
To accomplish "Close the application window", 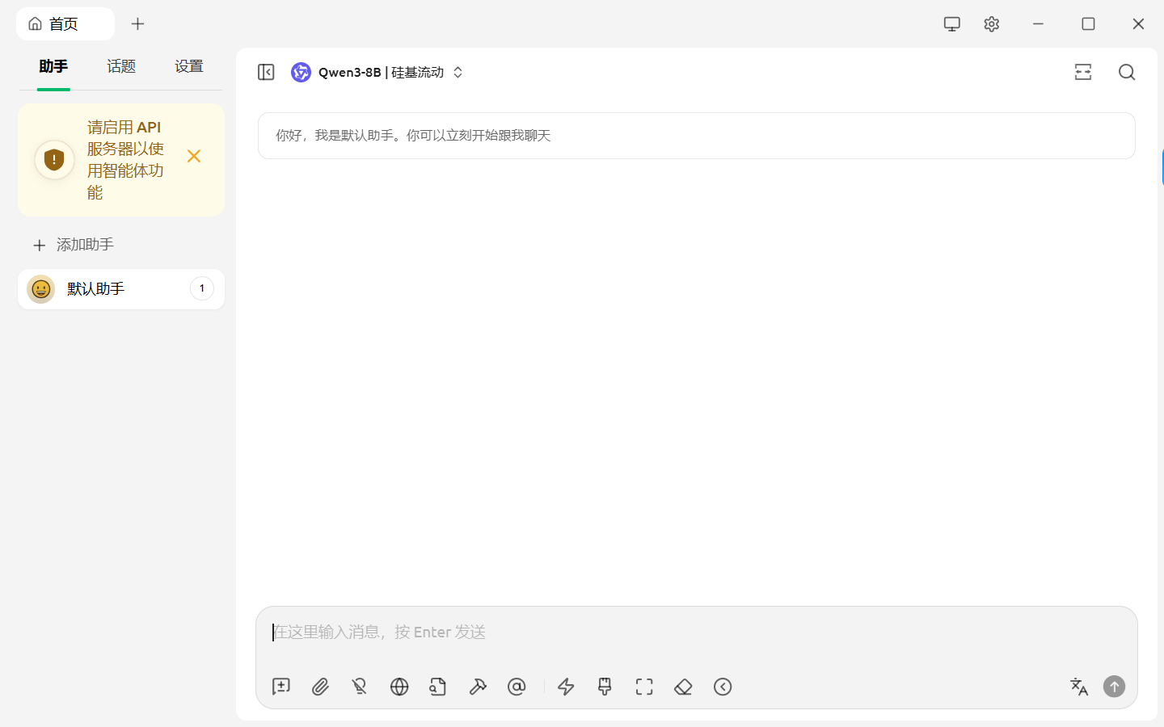I will point(1139,24).
